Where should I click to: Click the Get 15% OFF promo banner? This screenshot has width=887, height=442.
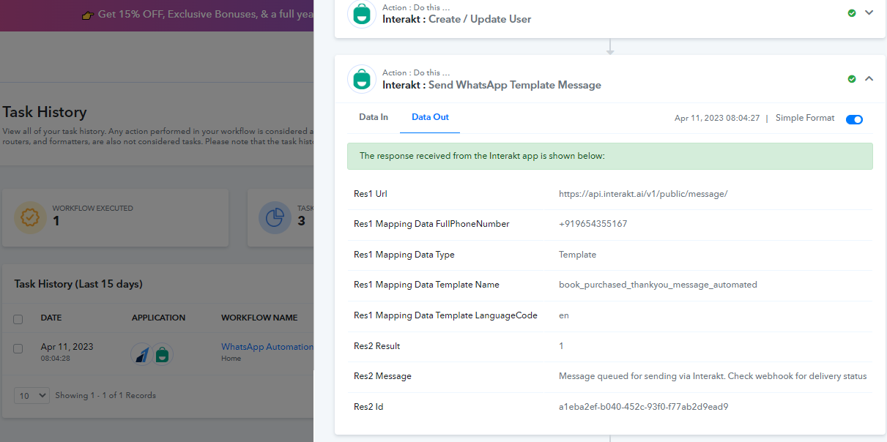157,15
